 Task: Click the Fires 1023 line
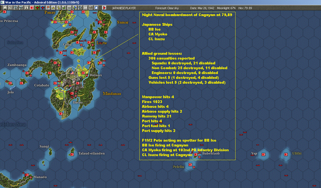pyautogui.click(x=152, y=102)
